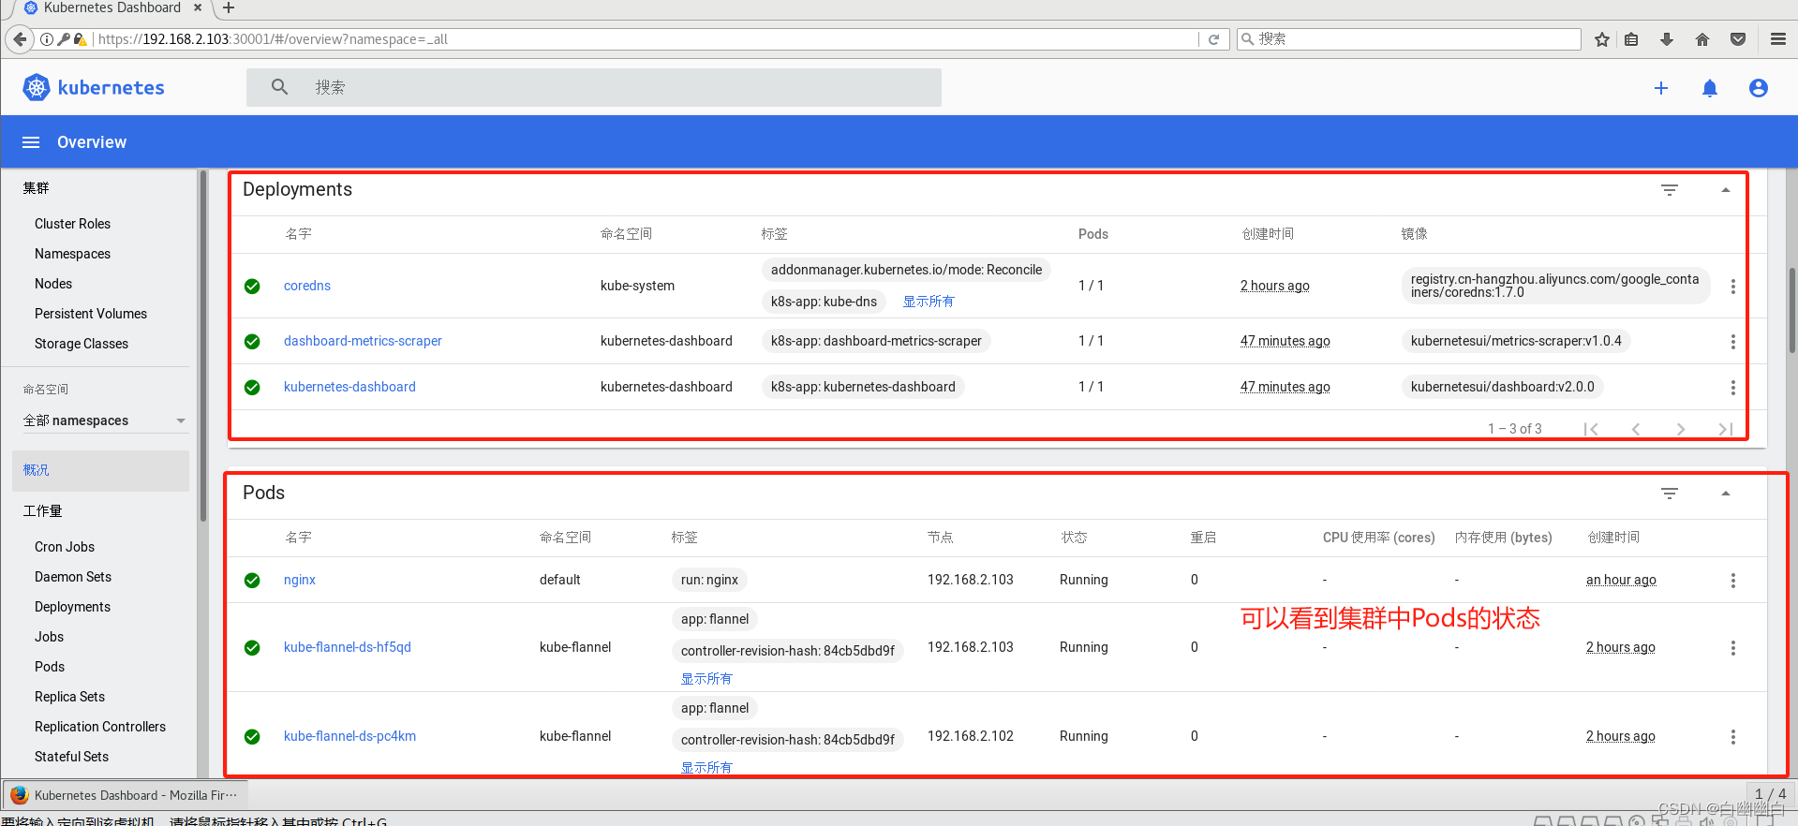
Task: Select the Kubernetes Dashboard browser tab
Action: click(112, 8)
